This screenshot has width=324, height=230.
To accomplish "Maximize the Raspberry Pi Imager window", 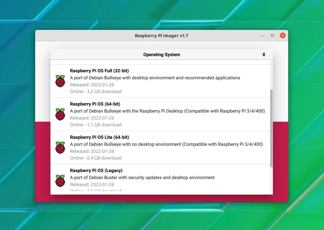I will pyautogui.click(x=272, y=35).
